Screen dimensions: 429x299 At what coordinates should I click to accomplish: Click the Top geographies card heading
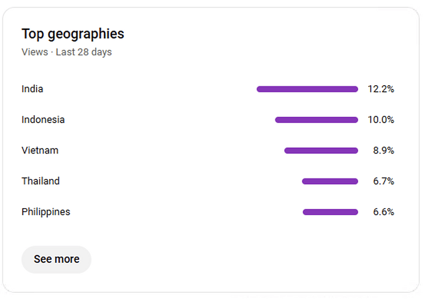tap(73, 34)
